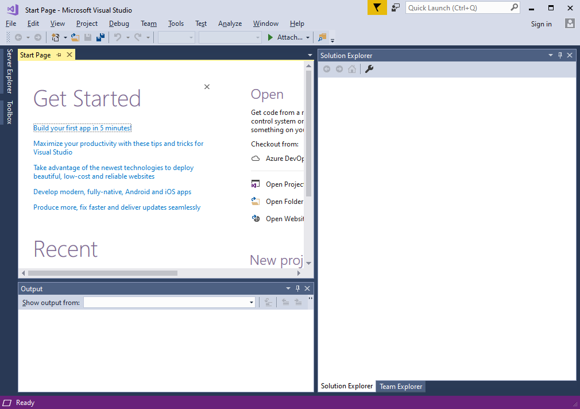Click the Save All toolbar icon
The image size is (580, 409).
click(100, 37)
